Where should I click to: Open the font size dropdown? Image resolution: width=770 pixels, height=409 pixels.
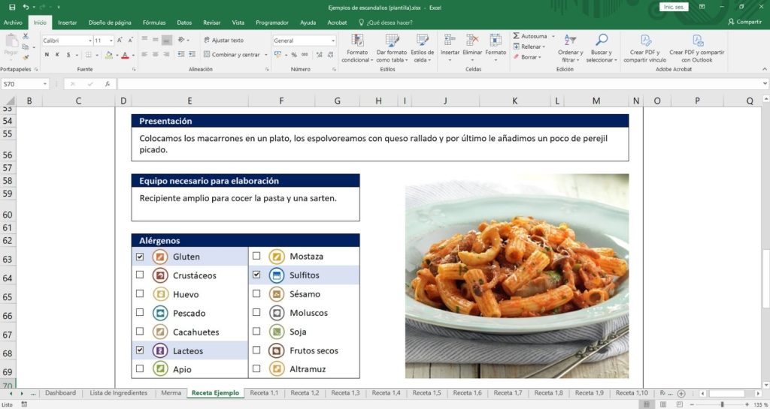[x=111, y=41]
